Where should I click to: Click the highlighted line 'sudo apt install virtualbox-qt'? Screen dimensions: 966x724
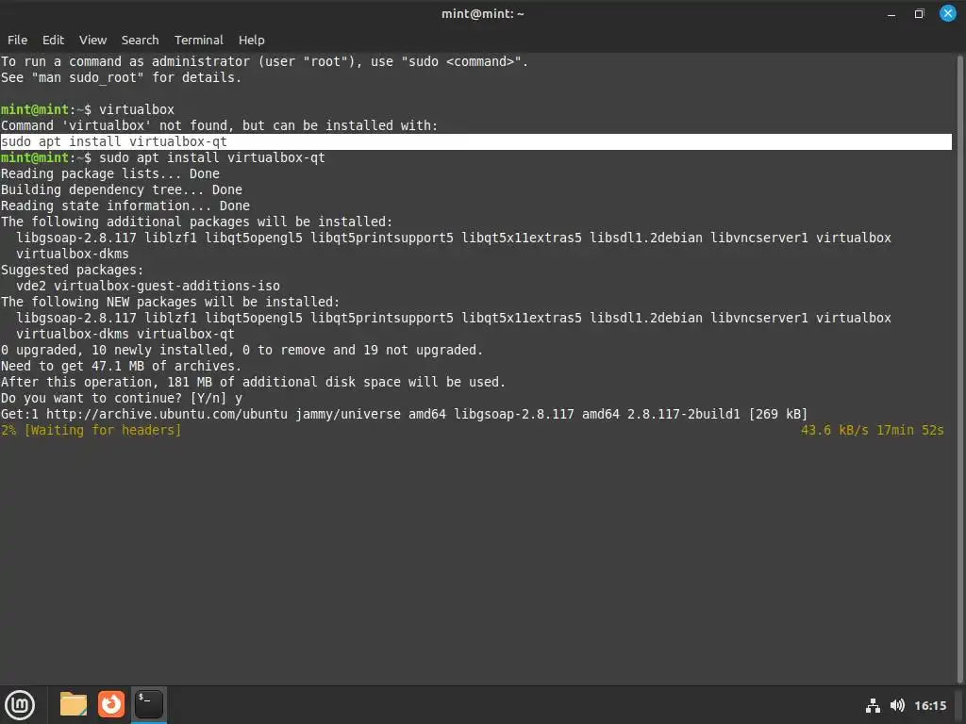476,141
